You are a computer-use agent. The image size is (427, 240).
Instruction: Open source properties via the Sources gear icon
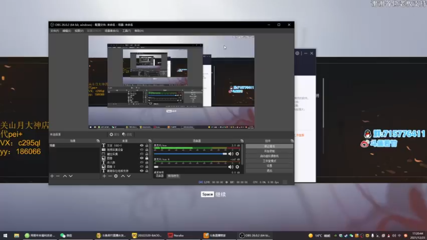point(116,176)
